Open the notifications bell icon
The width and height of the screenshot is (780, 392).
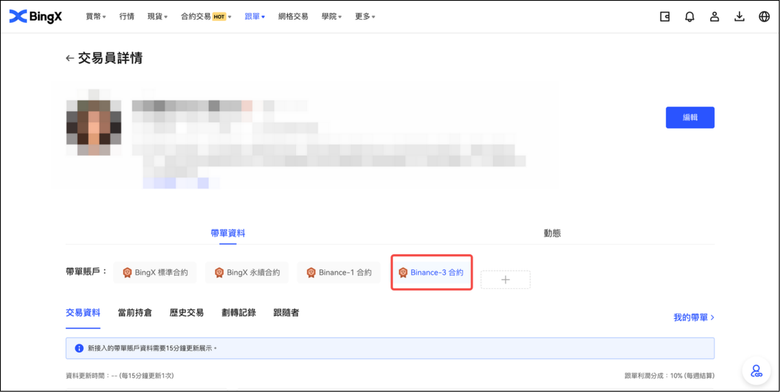[x=690, y=17]
